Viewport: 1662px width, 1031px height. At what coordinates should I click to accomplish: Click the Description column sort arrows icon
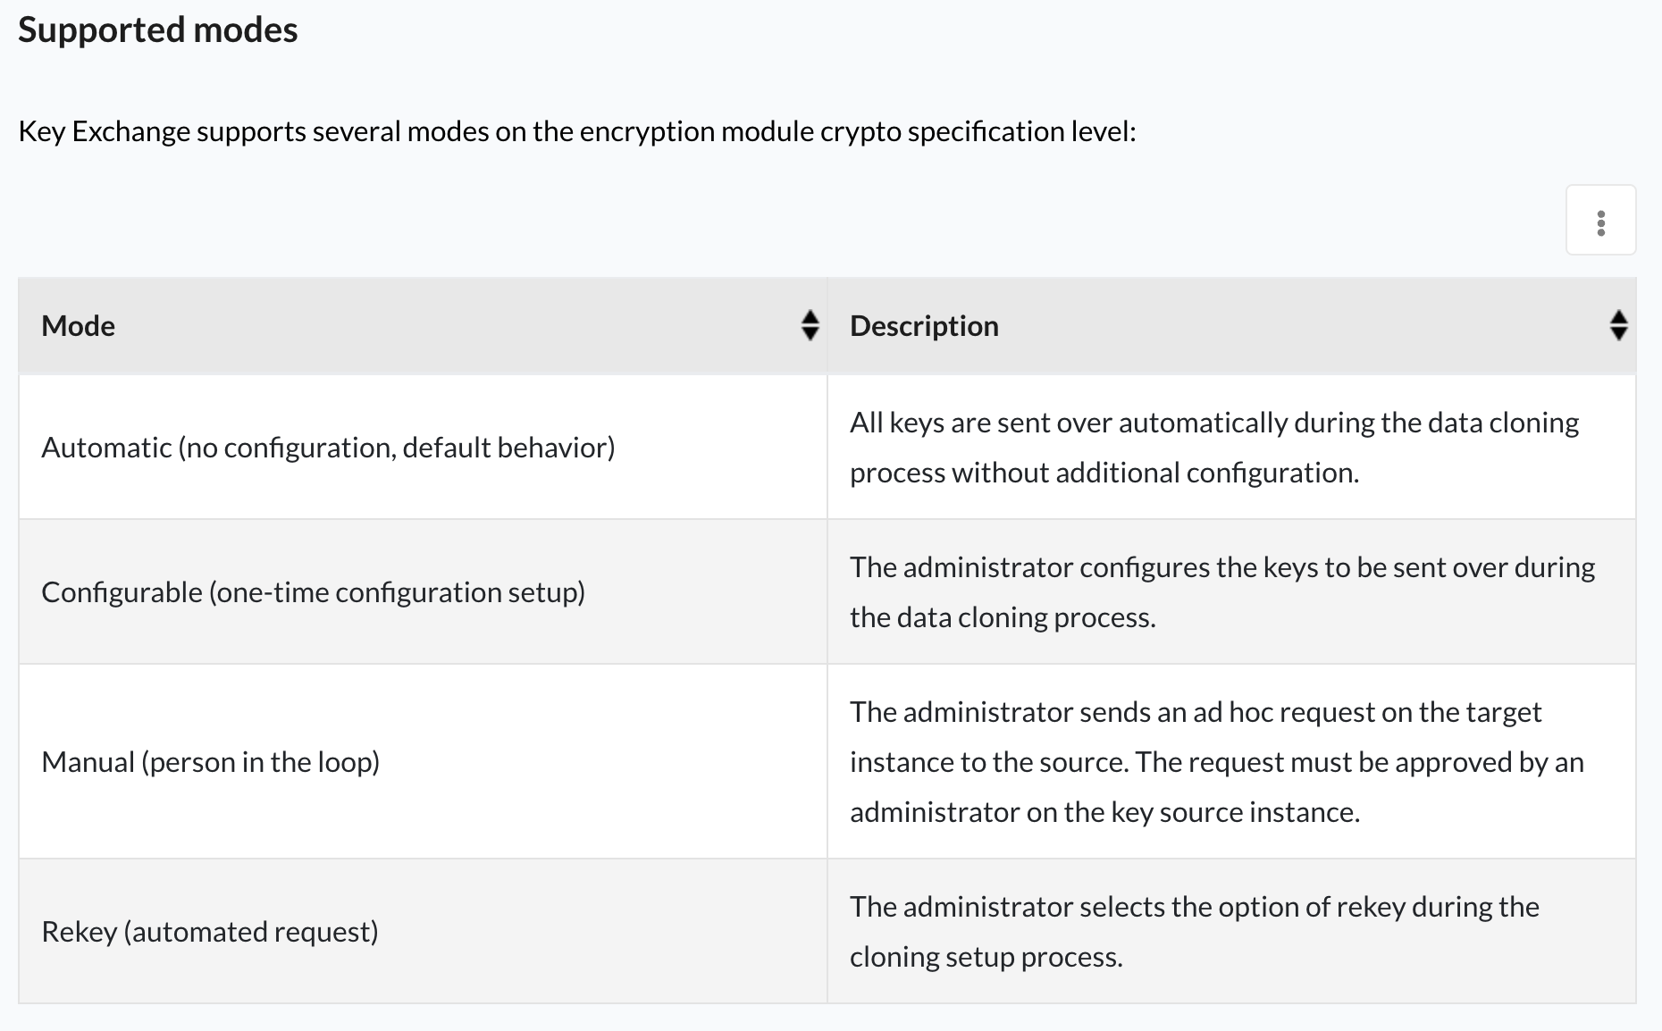[1619, 326]
